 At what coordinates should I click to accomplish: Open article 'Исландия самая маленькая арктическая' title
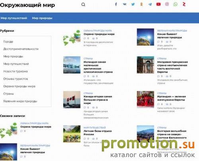(x=98, y=67)
